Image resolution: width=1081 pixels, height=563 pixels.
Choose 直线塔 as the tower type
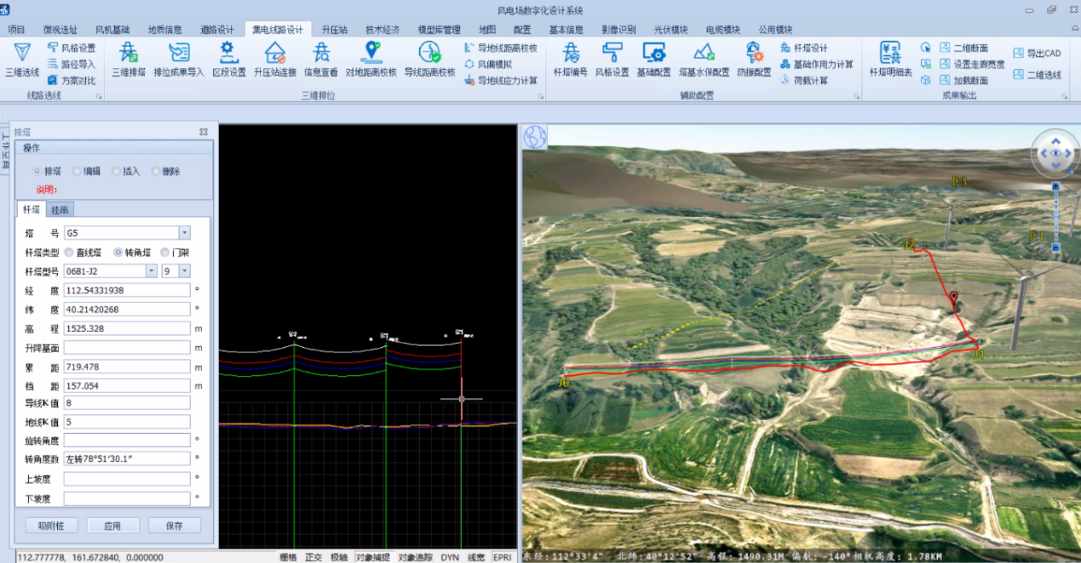(69, 253)
